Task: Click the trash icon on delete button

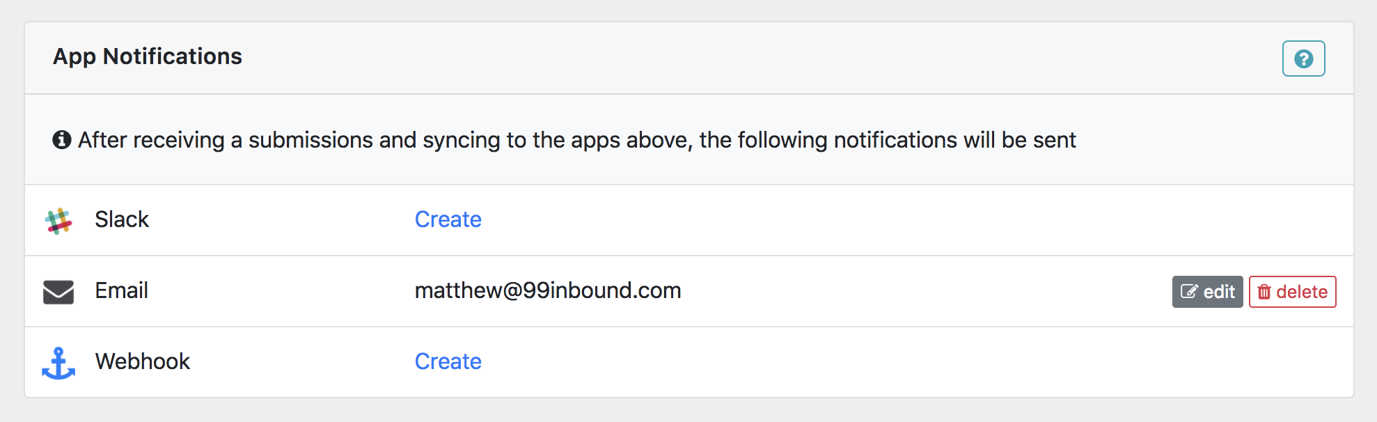Action: 1264,292
